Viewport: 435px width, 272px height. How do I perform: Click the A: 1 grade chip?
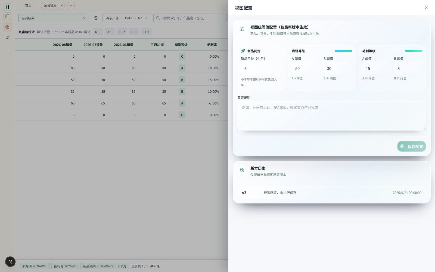pos(110,32)
